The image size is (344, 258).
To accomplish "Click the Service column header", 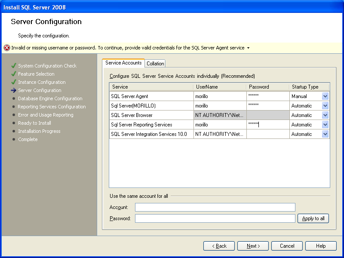I will tap(151, 87).
